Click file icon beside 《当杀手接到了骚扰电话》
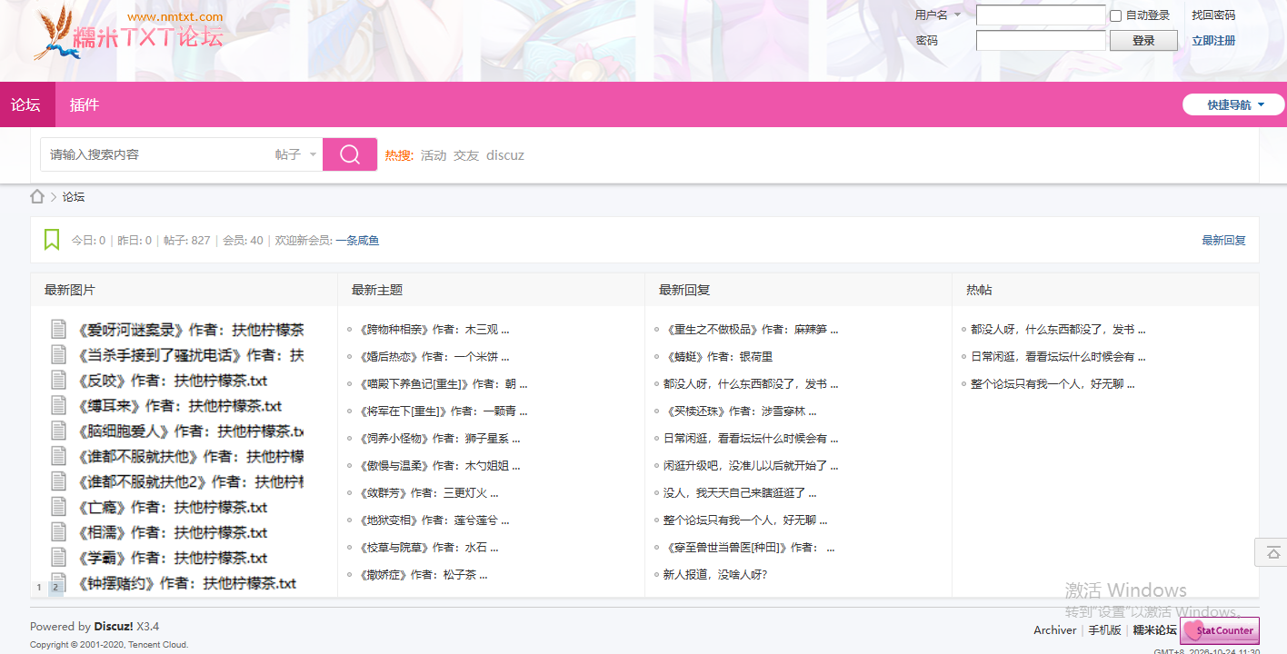The height and width of the screenshot is (654, 1287). tap(59, 354)
